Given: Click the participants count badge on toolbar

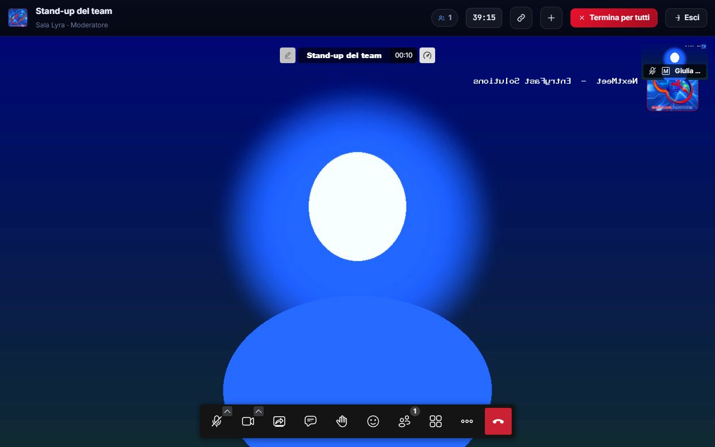Looking at the screenshot, I should [414, 411].
